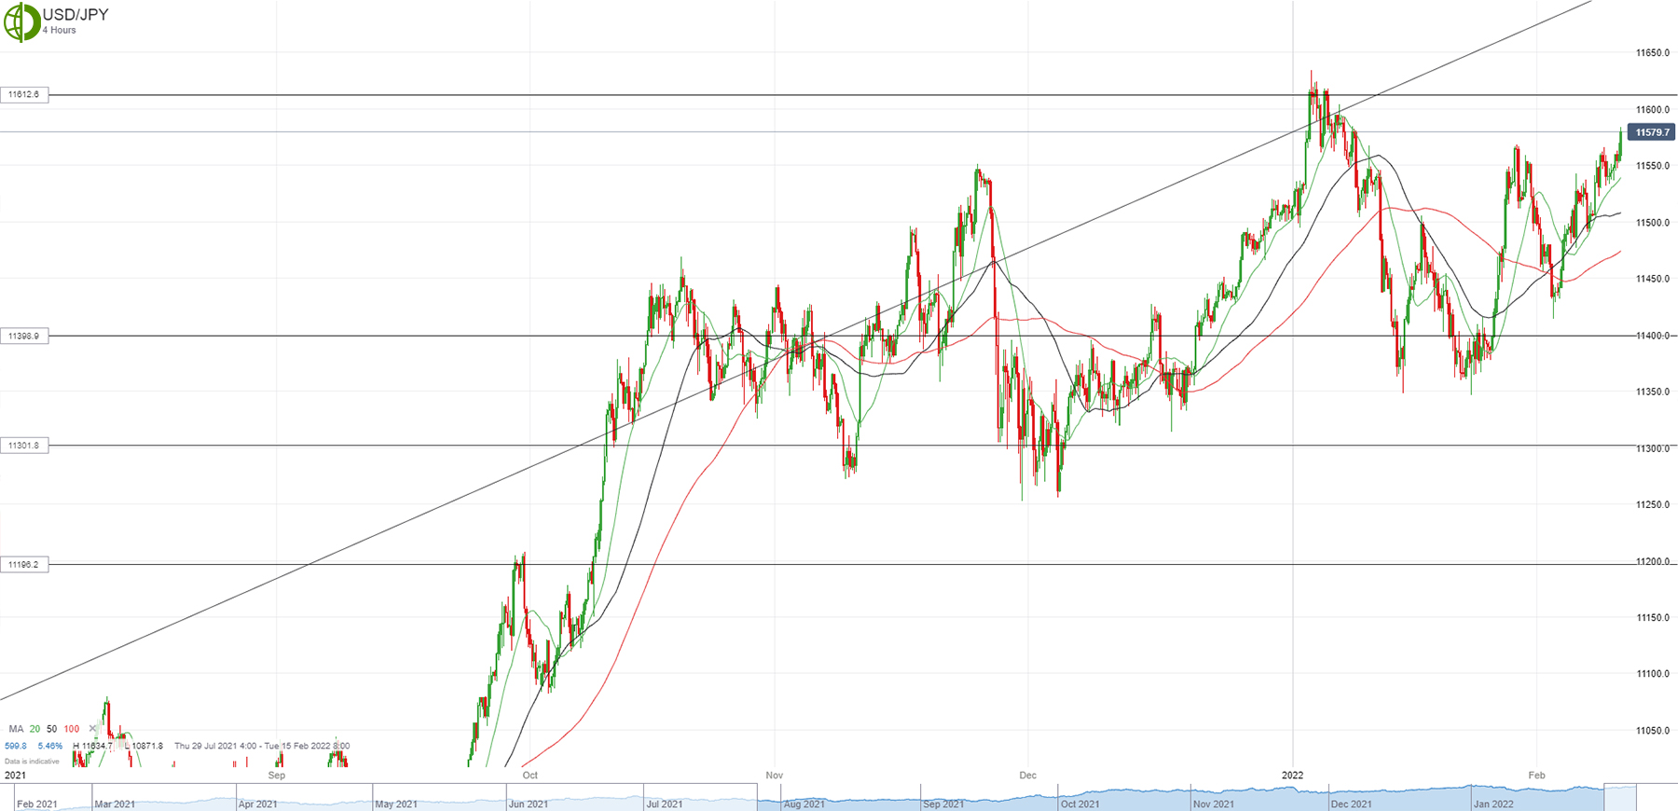1678x811 pixels.
Task: Select the 11612.6 horizontal line label
Action: click(24, 94)
